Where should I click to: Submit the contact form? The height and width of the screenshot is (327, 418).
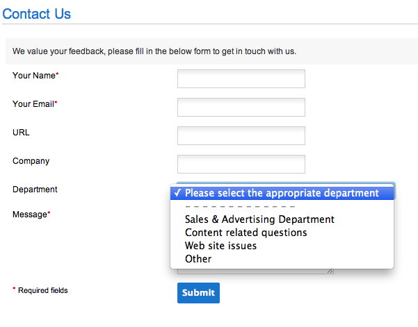click(198, 293)
